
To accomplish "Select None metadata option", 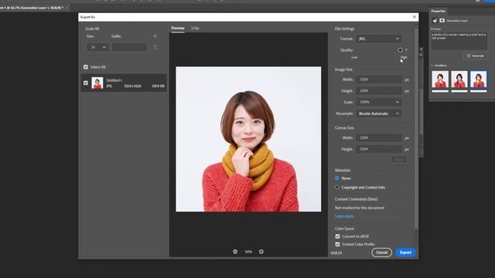I will [337, 178].
